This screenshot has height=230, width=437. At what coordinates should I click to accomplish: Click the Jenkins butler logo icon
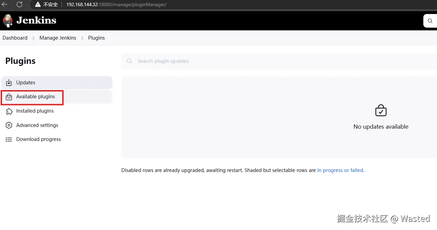click(8, 20)
